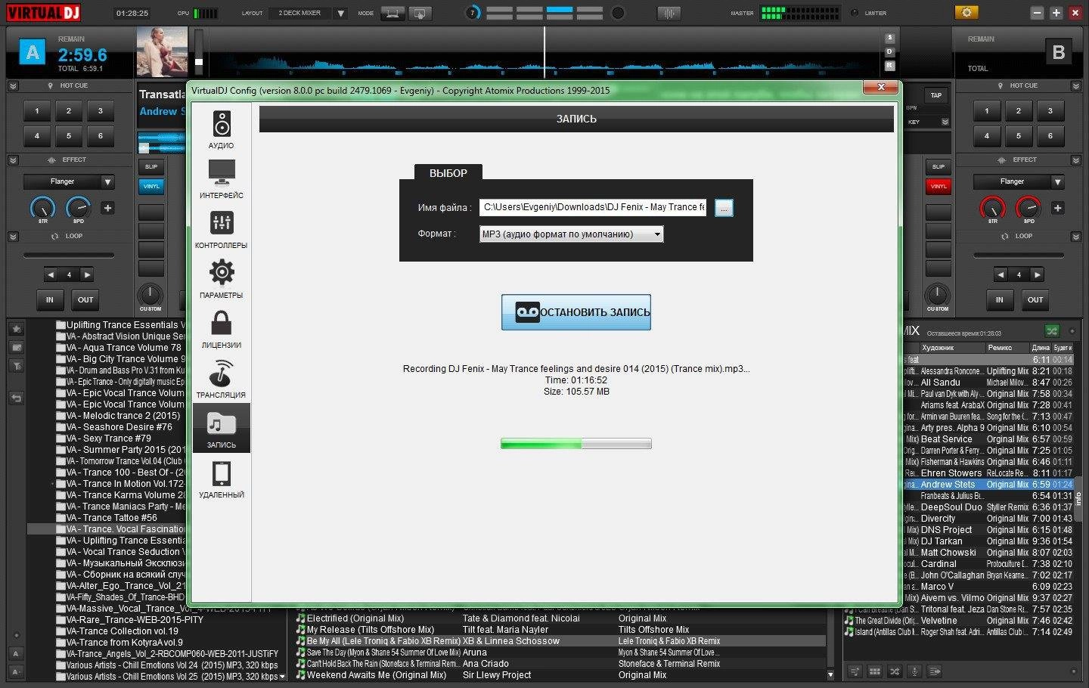Viewport: 1089px width, 688px height.
Task: Click deck A STR effect knob
Action: [42, 207]
